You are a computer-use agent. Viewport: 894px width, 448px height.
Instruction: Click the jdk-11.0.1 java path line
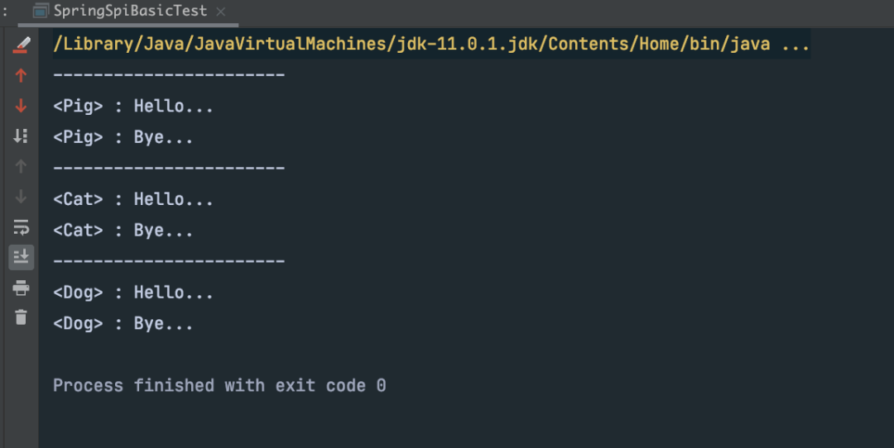[431, 44]
